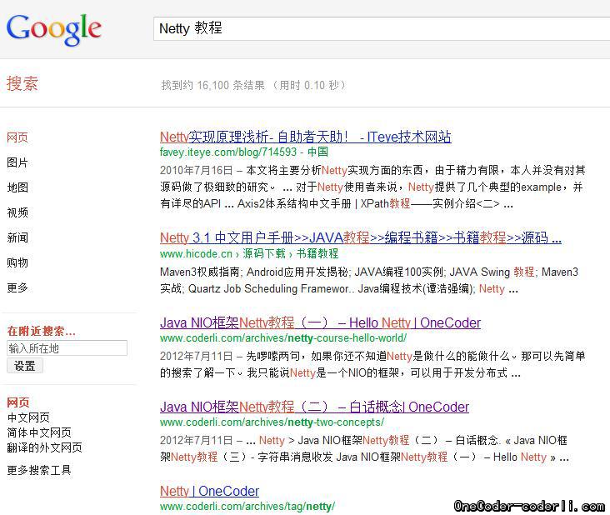This screenshot has width=610, height=515.
Task: Open Netty 3.1 中文用户手册 result
Action: pyautogui.click(x=360, y=237)
